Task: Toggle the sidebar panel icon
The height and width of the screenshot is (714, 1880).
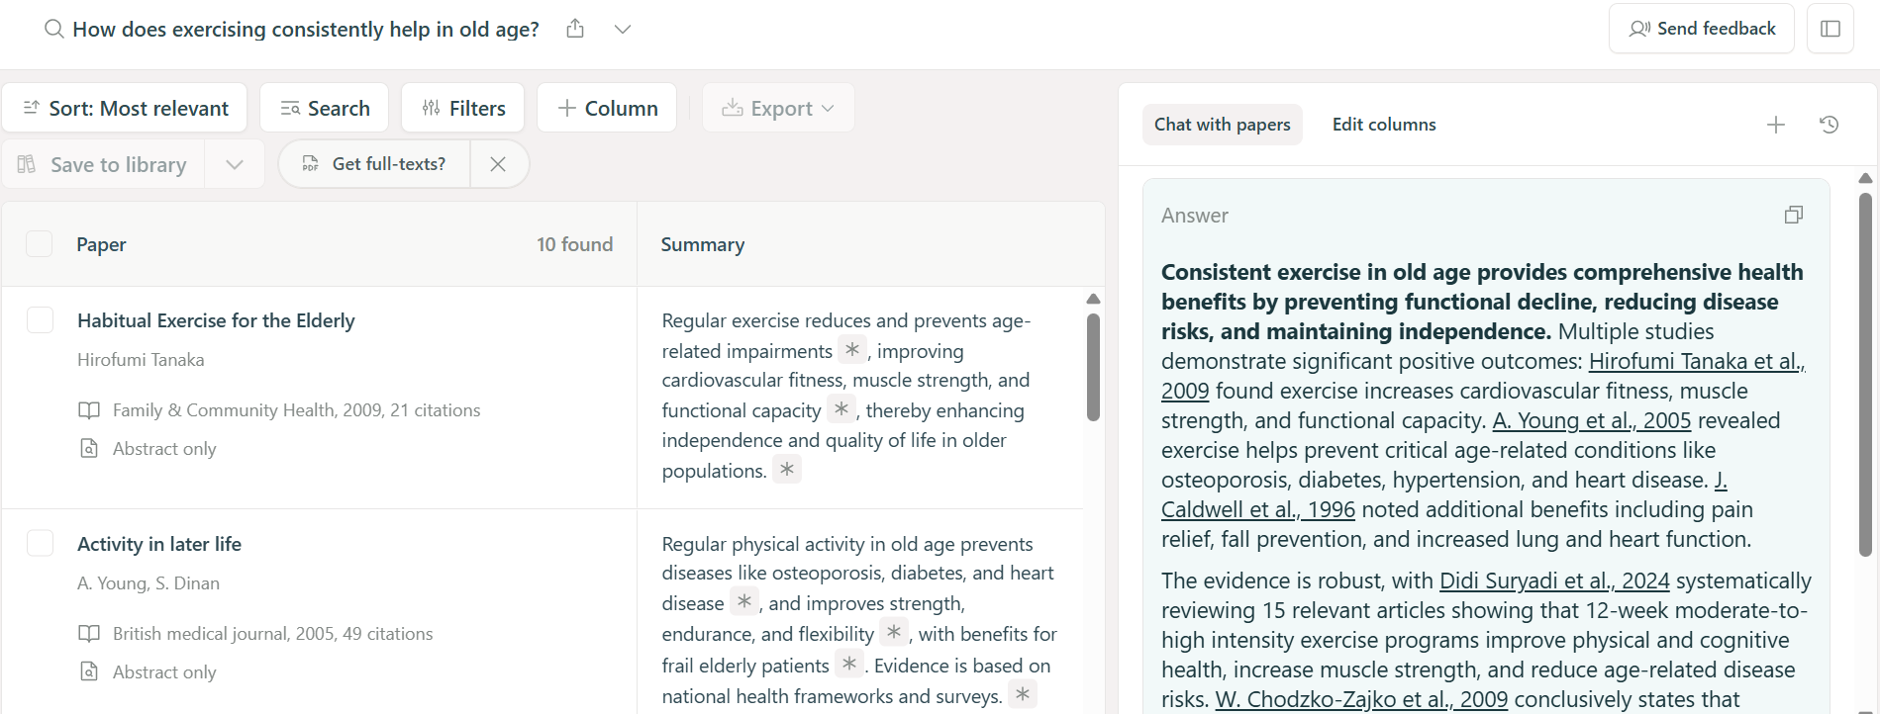Action: (x=1830, y=29)
